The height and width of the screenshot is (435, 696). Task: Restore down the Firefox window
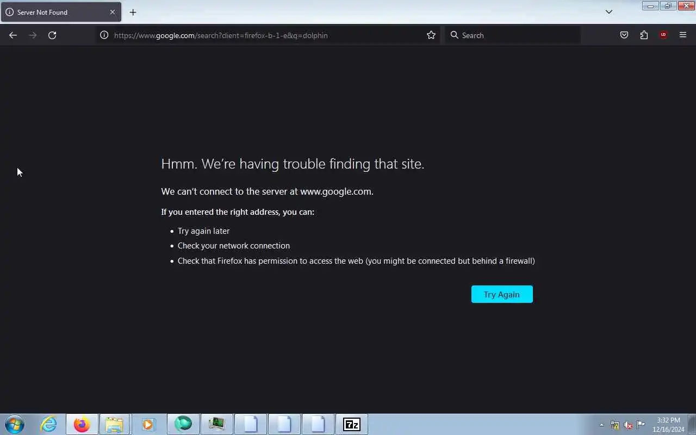coord(668,6)
